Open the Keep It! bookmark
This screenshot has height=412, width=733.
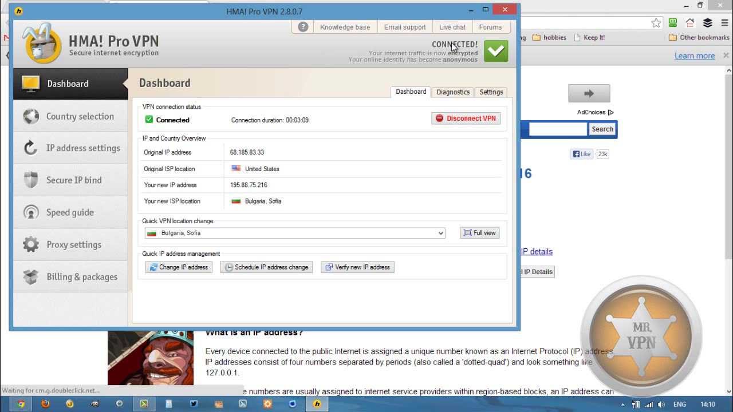click(589, 37)
